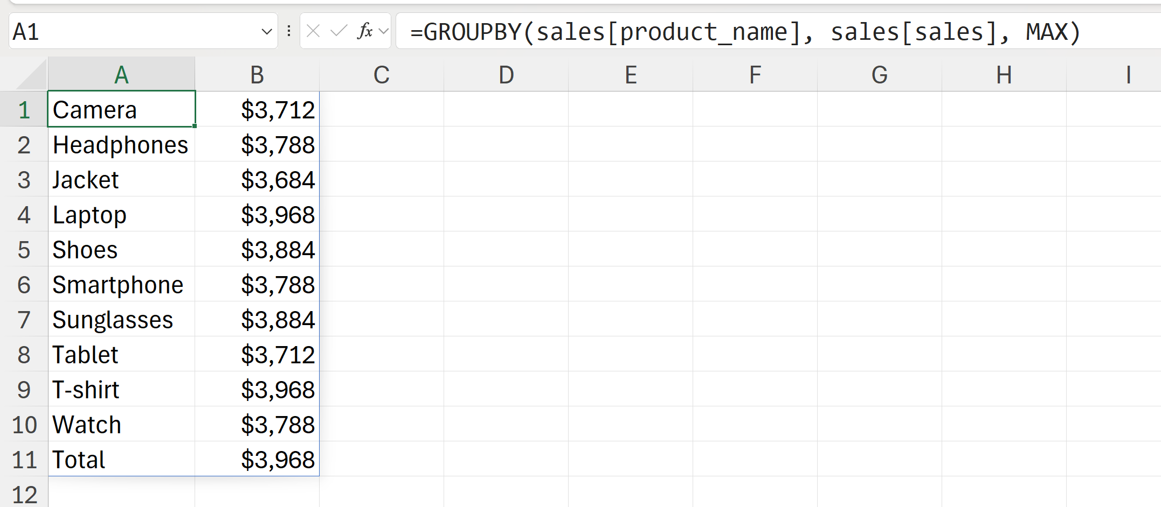
Task: Expand the function dropdown next to fx
Action: coord(384,31)
